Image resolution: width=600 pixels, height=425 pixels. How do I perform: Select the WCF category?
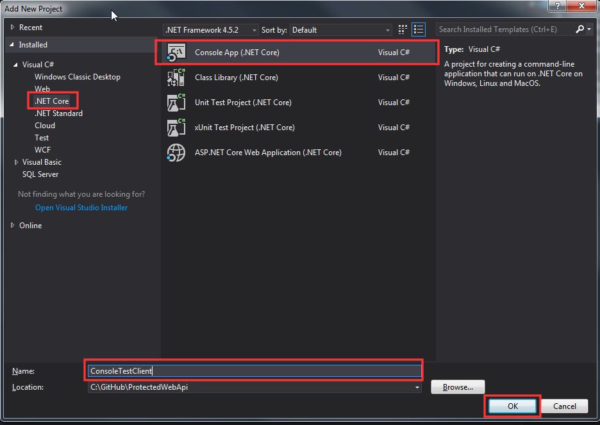click(42, 150)
